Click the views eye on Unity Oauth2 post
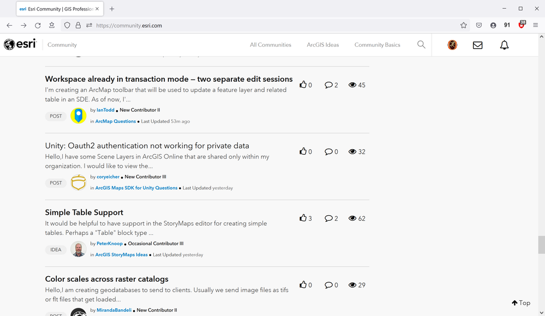545x316 pixels. coord(352,151)
